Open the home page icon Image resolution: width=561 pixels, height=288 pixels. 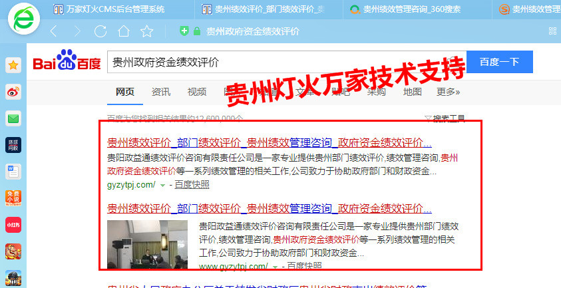tap(124, 31)
